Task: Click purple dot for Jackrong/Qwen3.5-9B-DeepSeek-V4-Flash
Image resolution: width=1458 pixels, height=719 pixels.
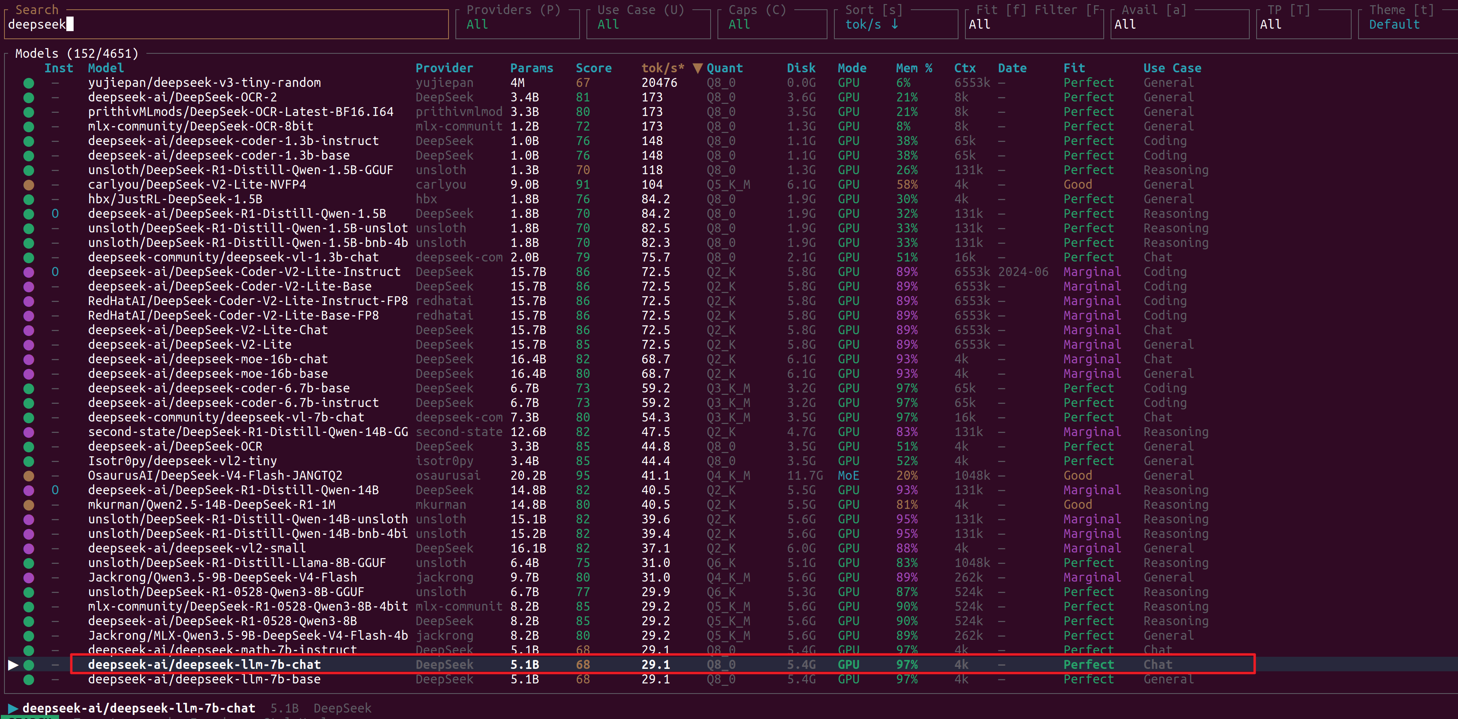Action: (x=29, y=578)
